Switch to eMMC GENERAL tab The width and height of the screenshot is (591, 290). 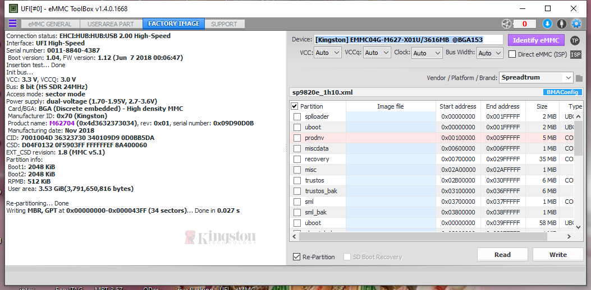click(x=50, y=24)
